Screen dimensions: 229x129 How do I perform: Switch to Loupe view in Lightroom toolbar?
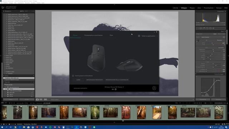(37, 100)
